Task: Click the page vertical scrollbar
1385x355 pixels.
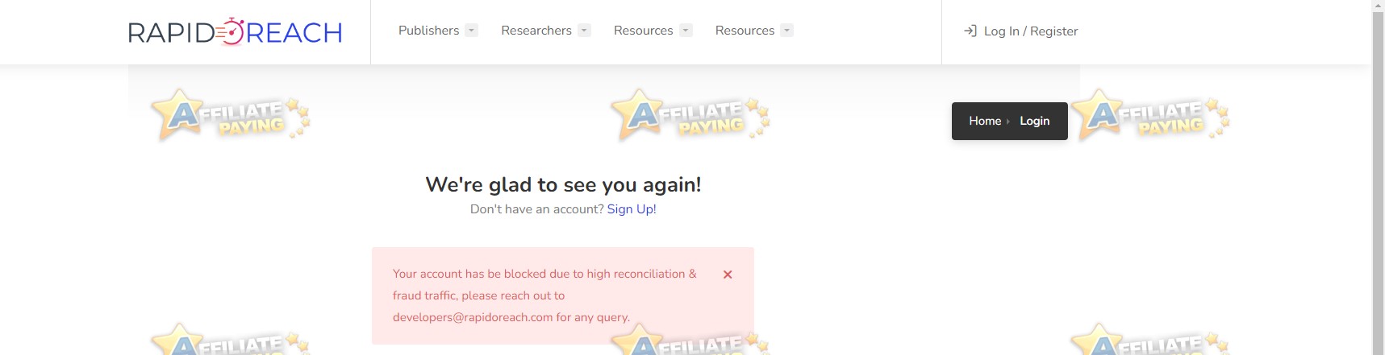Action: pyautogui.click(x=1379, y=177)
